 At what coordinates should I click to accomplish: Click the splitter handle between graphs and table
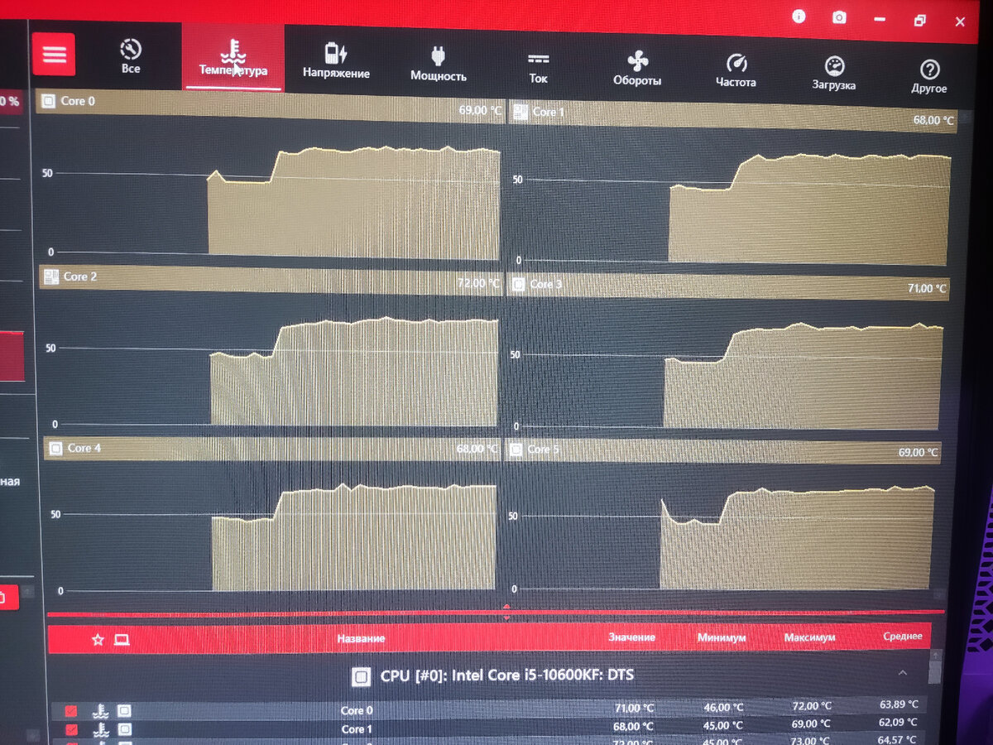506,613
